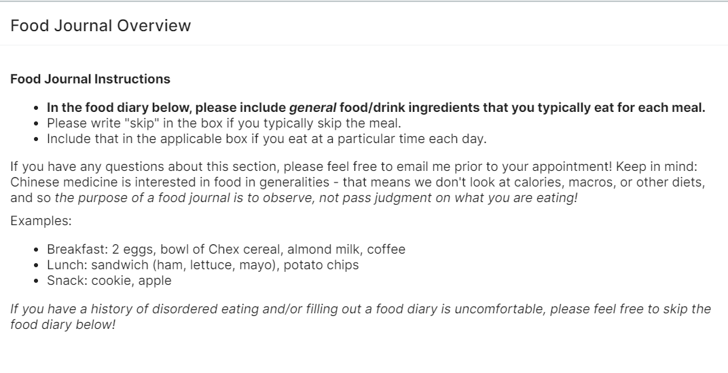
Task: Click the words almond milk, coffee
Action: 346,250
